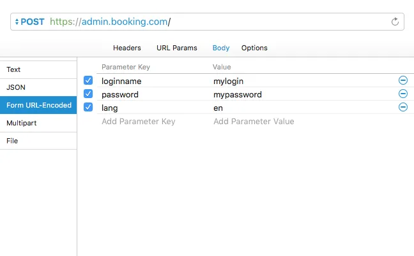The height and width of the screenshot is (256, 414).
Task: Remove the lang parameter row
Action: pyautogui.click(x=403, y=107)
